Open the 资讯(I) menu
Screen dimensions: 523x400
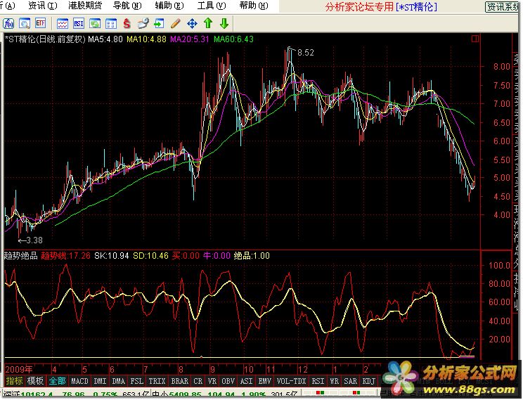(42, 6)
